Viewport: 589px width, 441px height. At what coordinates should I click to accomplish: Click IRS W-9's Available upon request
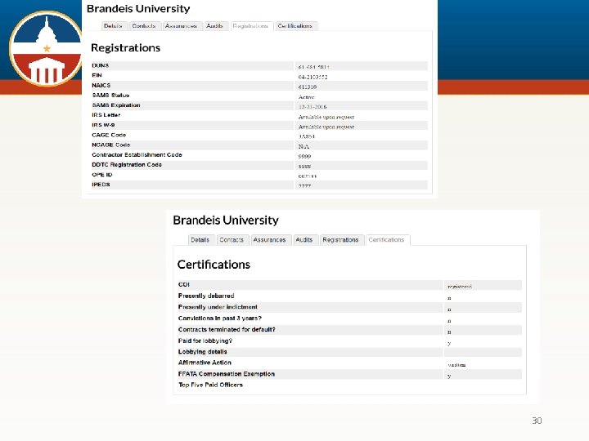(x=326, y=127)
